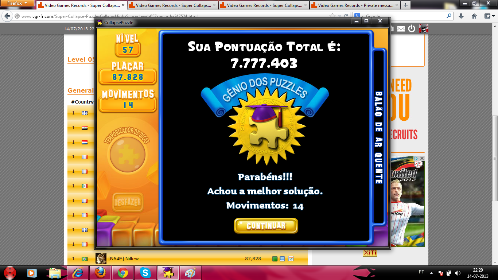The height and width of the screenshot is (280, 498).
Task: Click the Desfazer undo button
Action: [x=128, y=202]
